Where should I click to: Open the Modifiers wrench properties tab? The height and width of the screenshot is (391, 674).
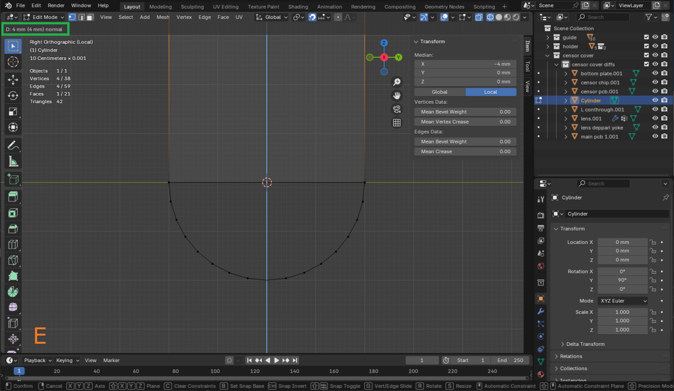(x=540, y=311)
